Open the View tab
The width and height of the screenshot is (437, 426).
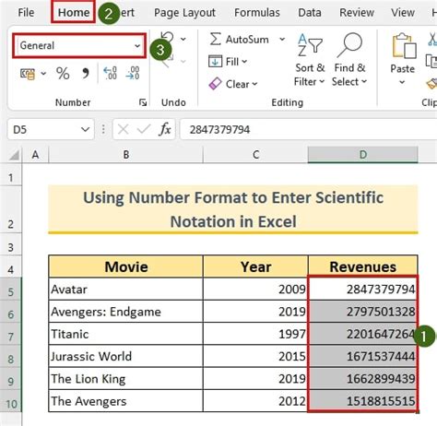tap(403, 13)
